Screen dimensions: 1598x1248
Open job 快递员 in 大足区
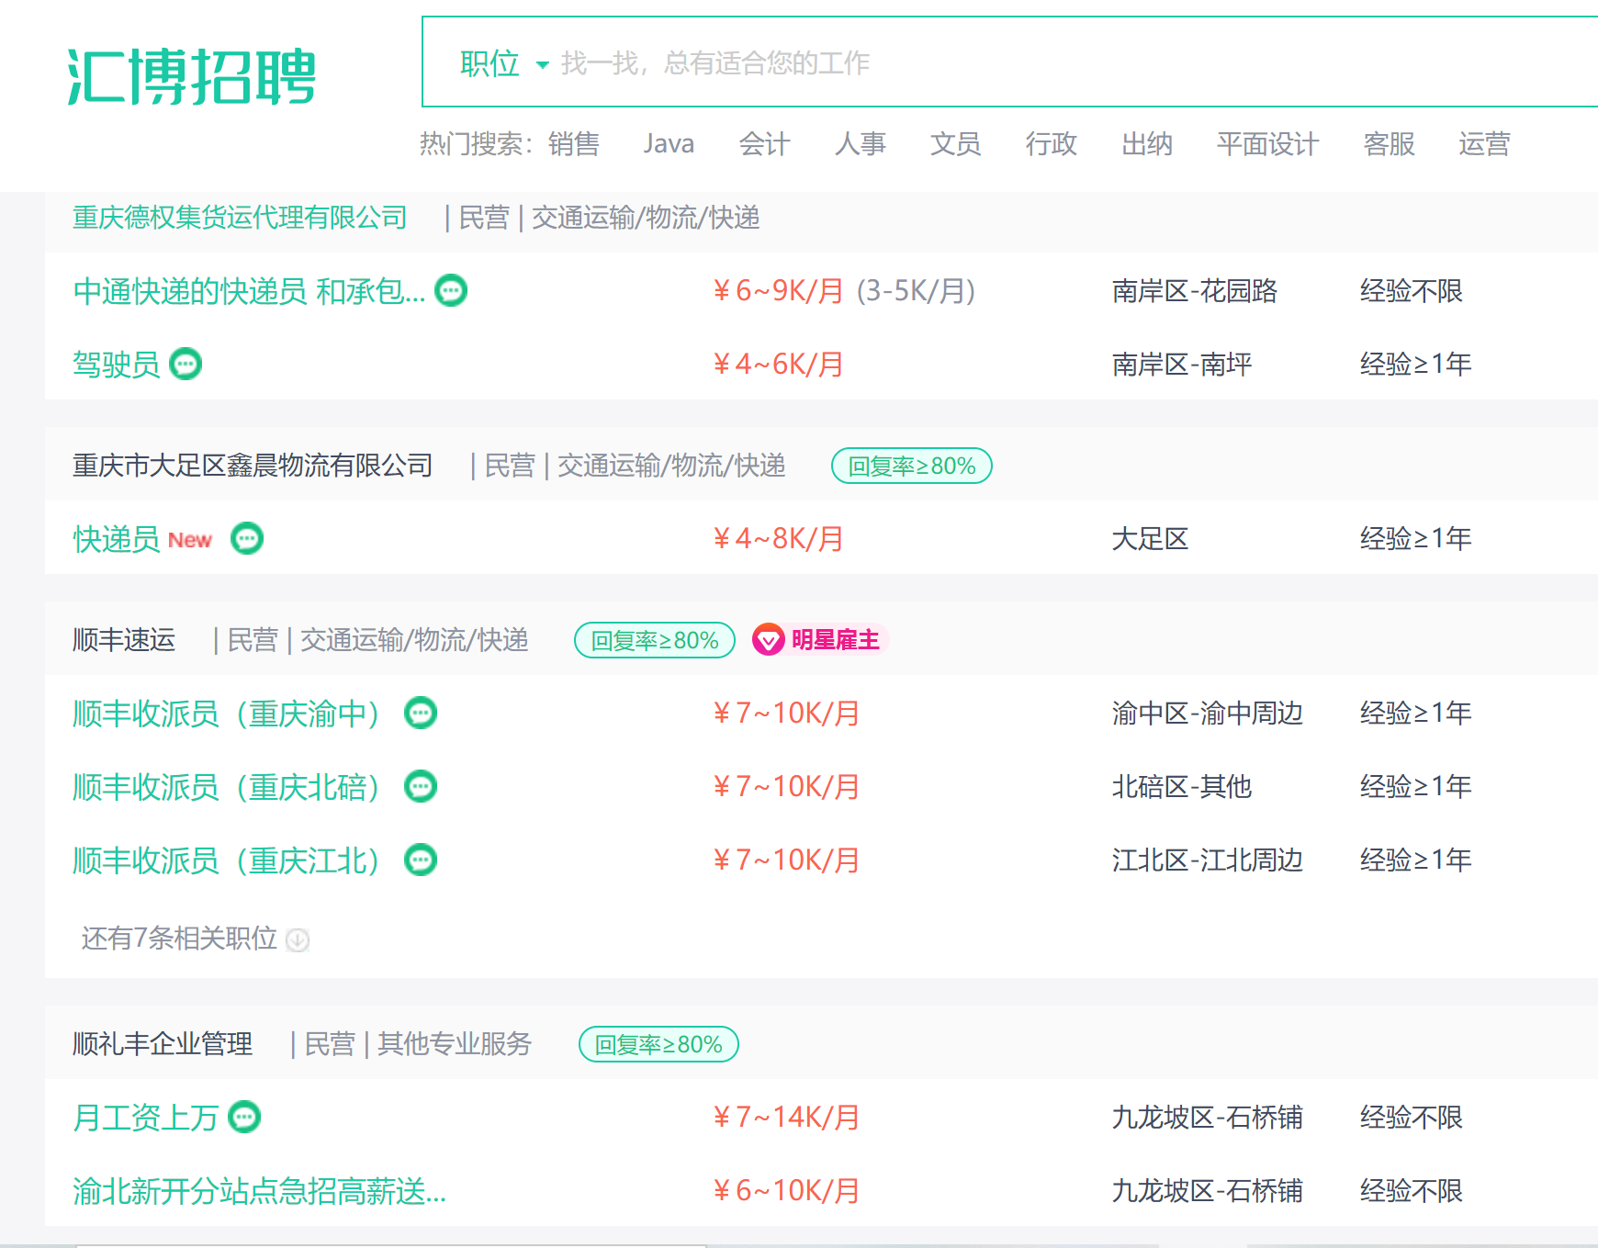[117, 539]
